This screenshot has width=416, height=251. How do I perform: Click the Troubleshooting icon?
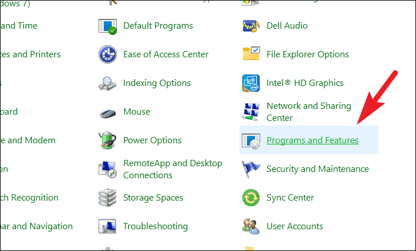tap(108, 226)
